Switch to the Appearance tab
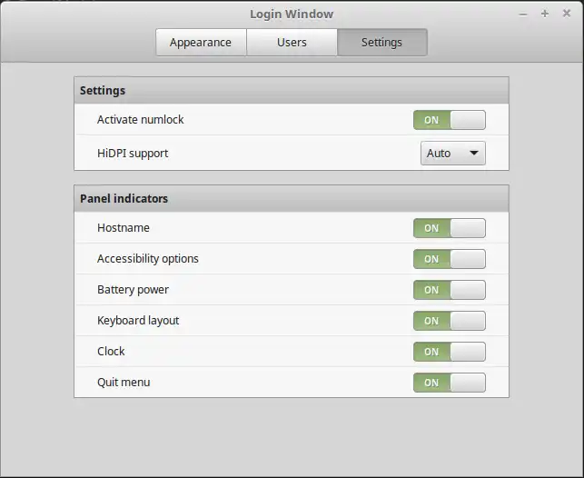Image resolution: width=584 pixels, height=478 pixels. 201,43
